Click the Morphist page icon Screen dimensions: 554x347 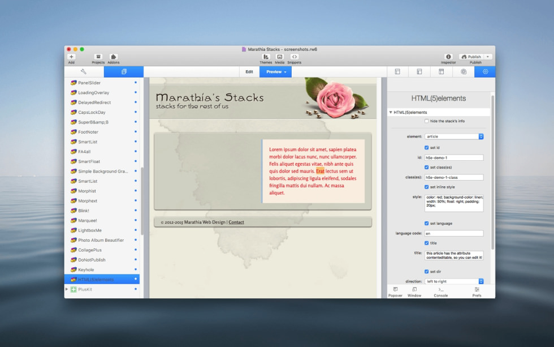click(x=73, y=191)
